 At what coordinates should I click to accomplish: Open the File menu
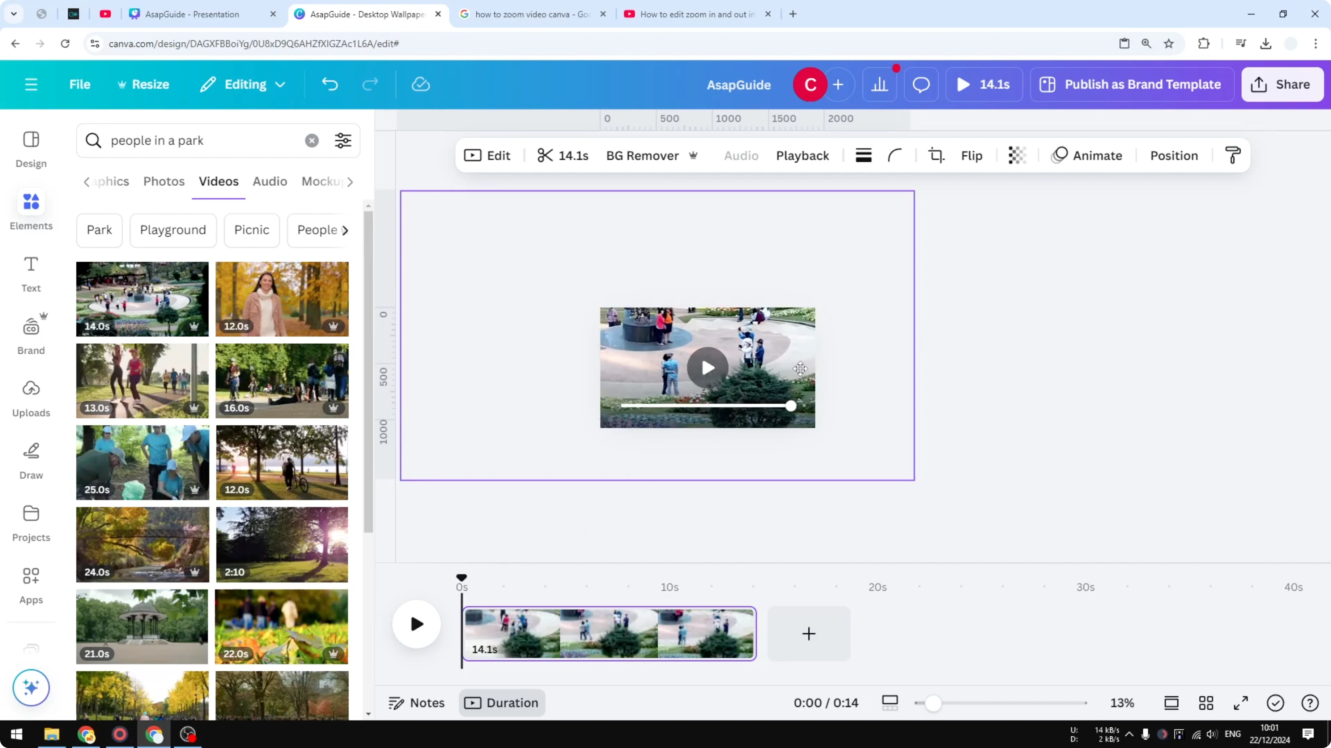pos(80,84)
